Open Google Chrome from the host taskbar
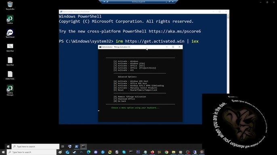Viewport: 277px width, 155px height. (166, 152)
